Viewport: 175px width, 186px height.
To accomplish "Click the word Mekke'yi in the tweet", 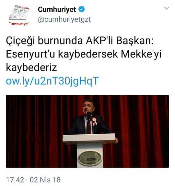I will (141, 54).
